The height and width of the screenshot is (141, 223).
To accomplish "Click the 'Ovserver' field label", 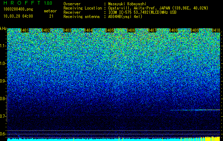I will tap(72, 4).
